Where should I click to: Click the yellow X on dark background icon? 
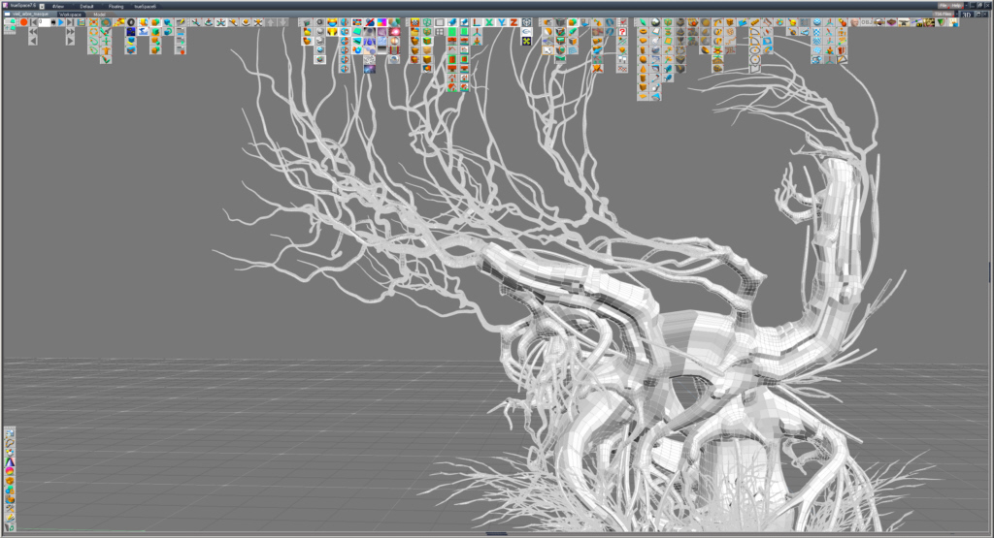click(x=526, y=41)
